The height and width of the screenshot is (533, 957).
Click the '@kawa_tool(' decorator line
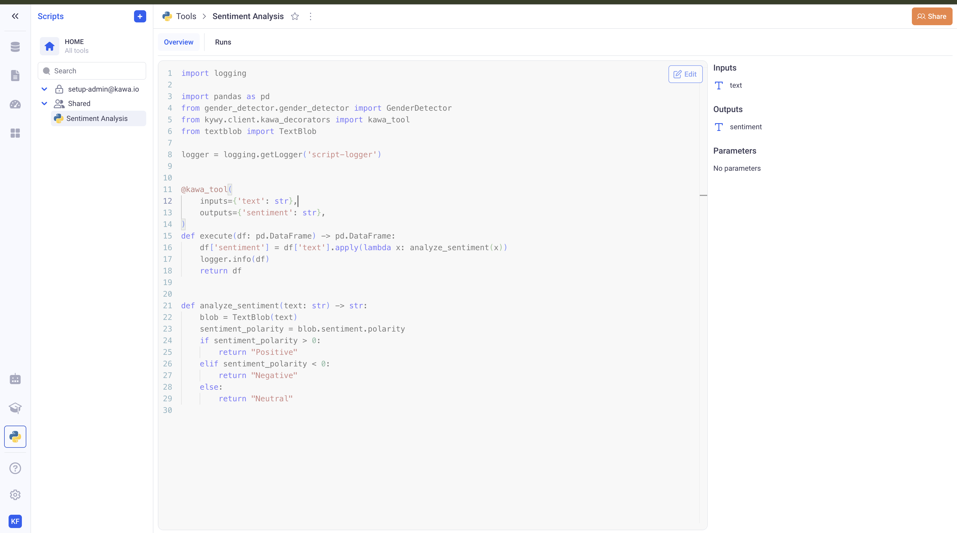tap(207, 190)
